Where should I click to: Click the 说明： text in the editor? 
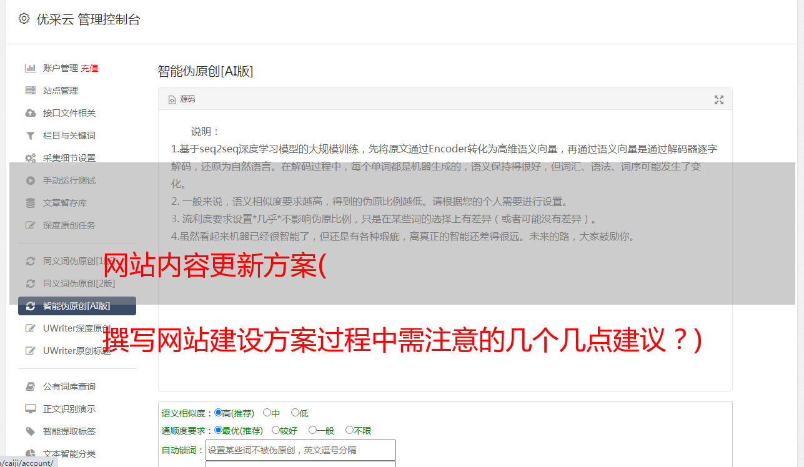pyautogui.click(x=206, y=132)
